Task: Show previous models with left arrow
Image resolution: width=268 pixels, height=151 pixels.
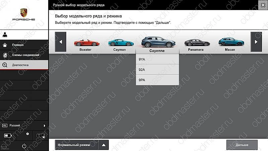Action: (61, 42)
